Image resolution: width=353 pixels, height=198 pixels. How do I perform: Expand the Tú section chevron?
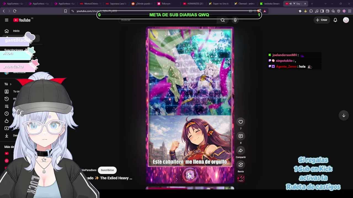[11, 84]
